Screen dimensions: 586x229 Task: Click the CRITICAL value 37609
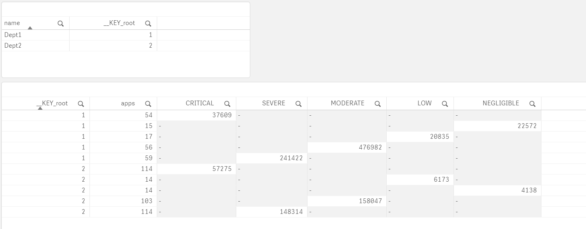pyautogui.click(x=222, y=115)
